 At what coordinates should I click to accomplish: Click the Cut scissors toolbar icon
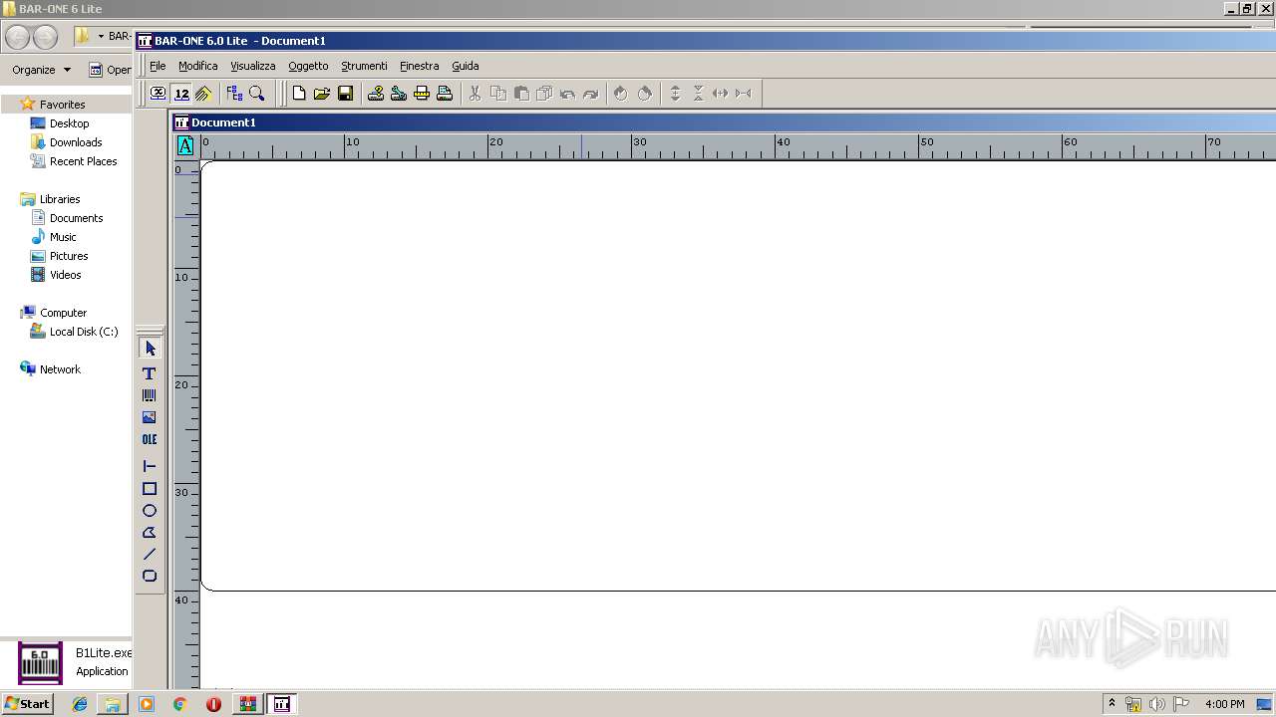[475, 94]
